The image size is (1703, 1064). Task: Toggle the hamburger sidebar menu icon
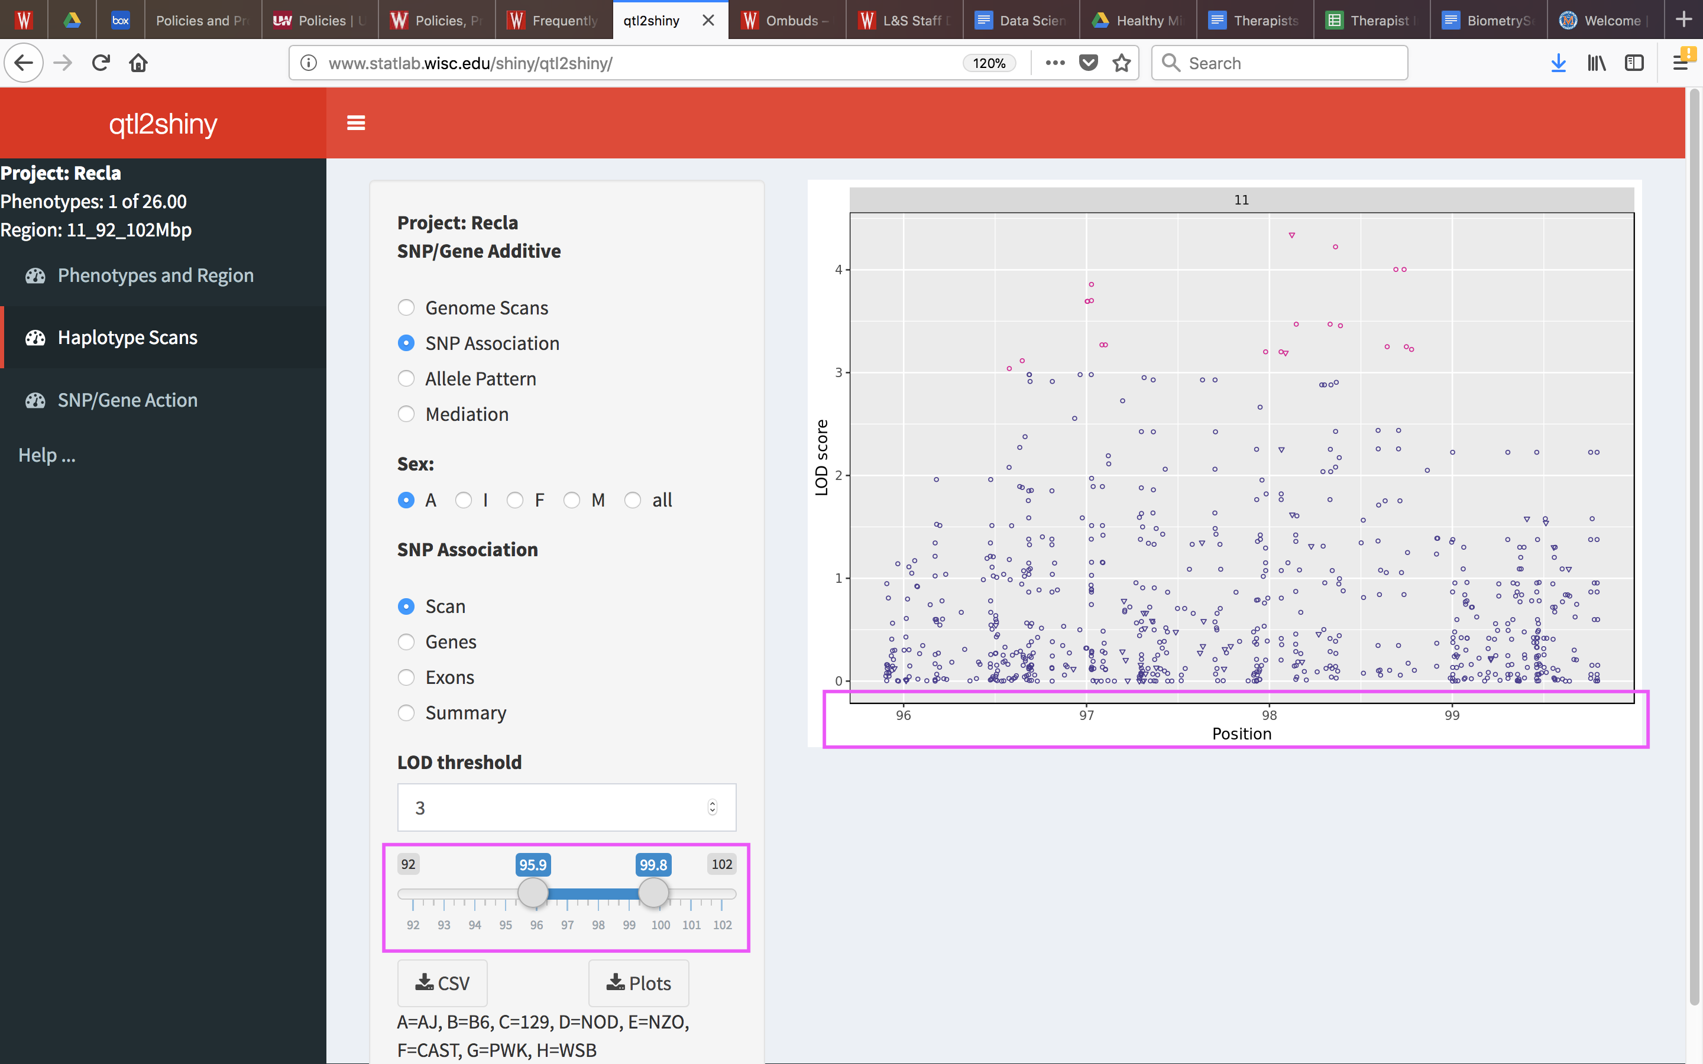[356, 123]
